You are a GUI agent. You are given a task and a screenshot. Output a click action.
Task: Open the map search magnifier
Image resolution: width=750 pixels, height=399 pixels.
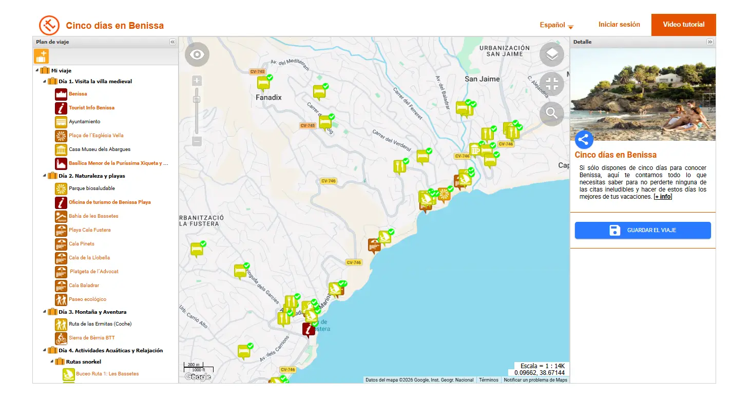tap(552, 113)
